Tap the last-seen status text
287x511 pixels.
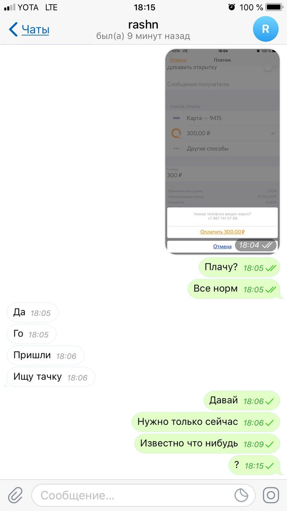pos(143,36)
